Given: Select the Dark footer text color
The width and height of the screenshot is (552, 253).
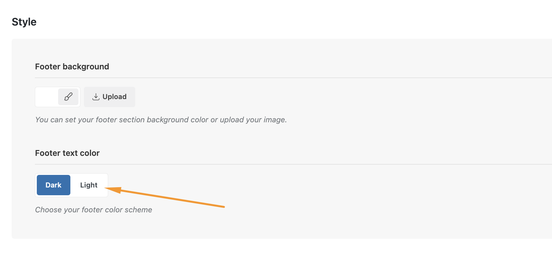Looking at the screenshot, I should 54,185.
